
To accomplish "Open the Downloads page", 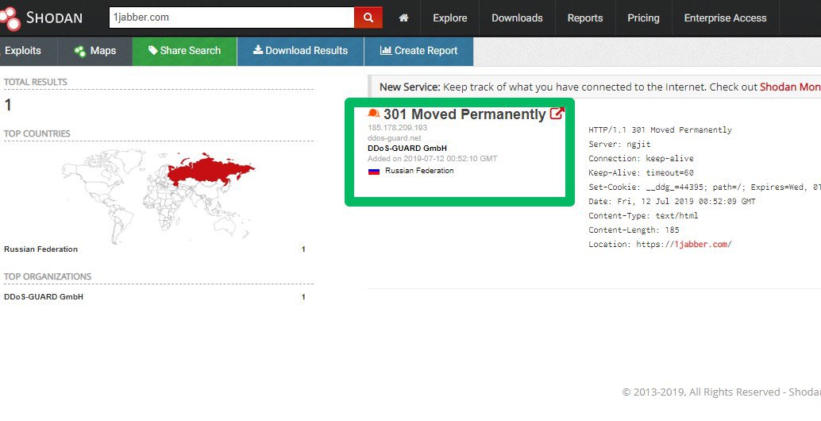I will coord(517,17).
